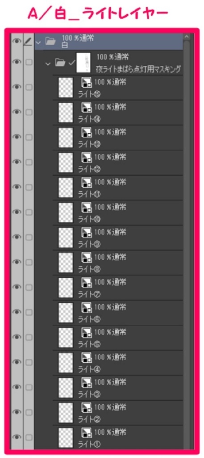Click the mask thumbnail of マスキング folder
Viewport: 204px width, 458px height.
[x=83, y=63]
